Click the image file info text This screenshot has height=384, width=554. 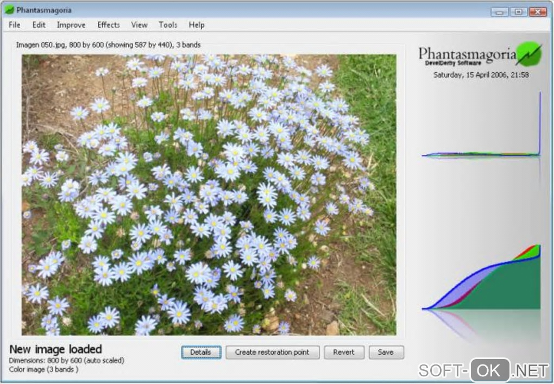108,45
